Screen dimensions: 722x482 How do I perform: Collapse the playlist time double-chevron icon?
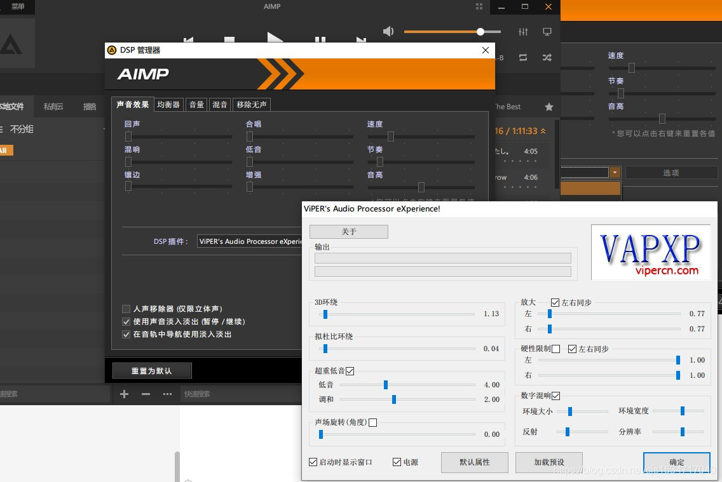[x=543, y=131]
